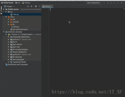Select the Typeshed Stubs row label
This screenshot has height=97, width=125.
(x=19, y=62)
